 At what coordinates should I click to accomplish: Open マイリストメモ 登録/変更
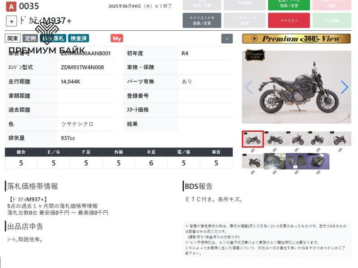tap(202, 21)
